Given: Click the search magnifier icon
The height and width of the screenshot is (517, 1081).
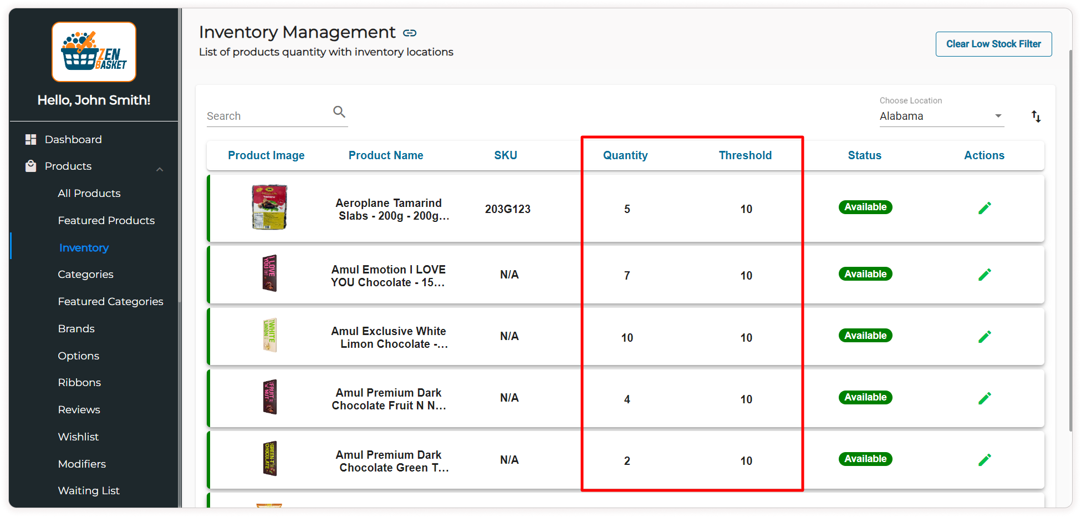Looking at the screenshot, I should pyautogui.click(x=339, y=112).
